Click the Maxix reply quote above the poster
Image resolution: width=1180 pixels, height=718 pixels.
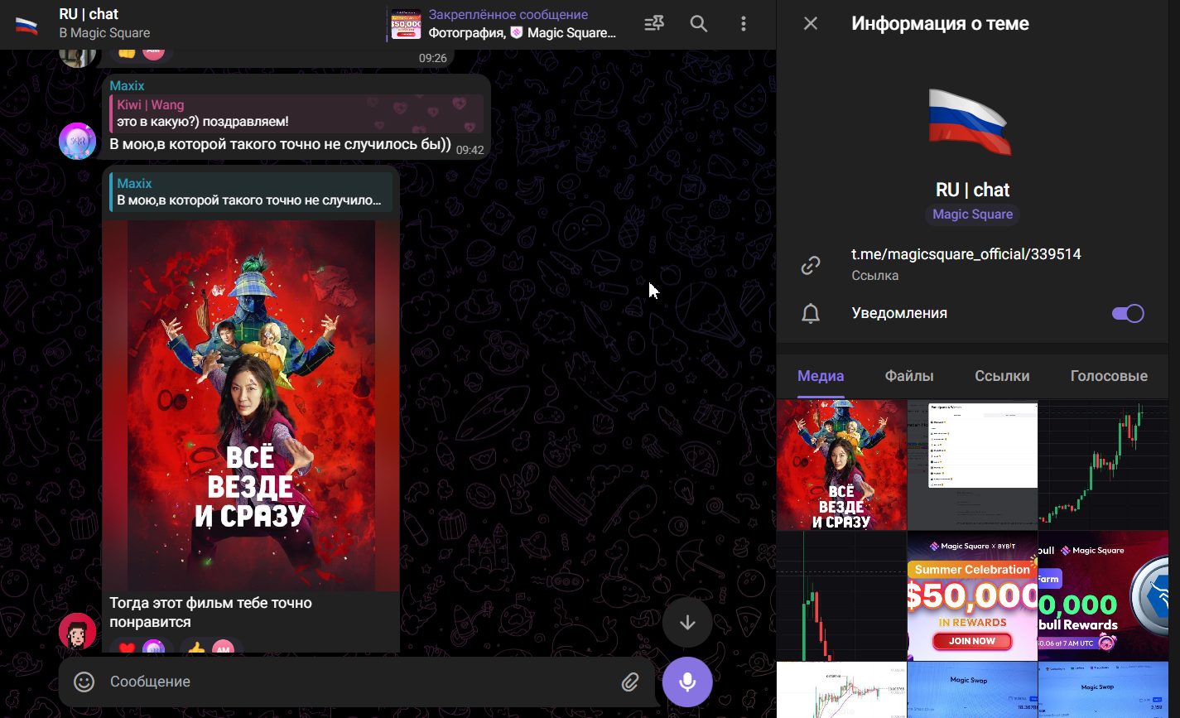tap(251, 191)
